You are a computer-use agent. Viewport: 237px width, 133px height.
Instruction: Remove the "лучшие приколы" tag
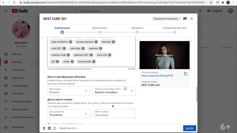[x=96, y=42]
